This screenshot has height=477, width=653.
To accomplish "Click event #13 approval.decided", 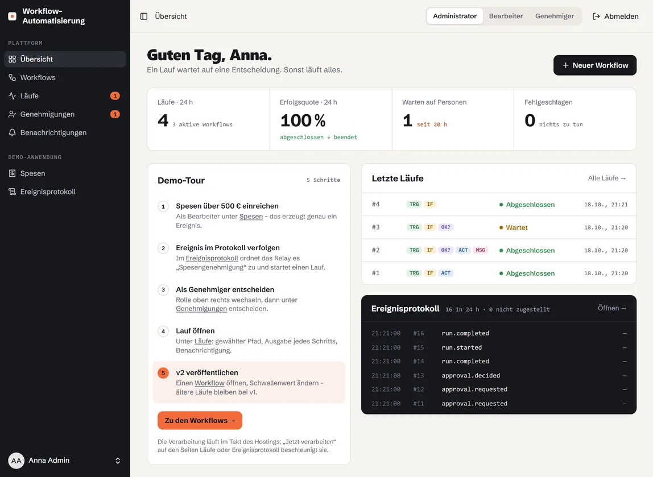I will coord(499,375).
